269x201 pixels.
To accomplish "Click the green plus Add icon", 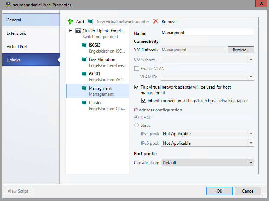I will [70, 22].
